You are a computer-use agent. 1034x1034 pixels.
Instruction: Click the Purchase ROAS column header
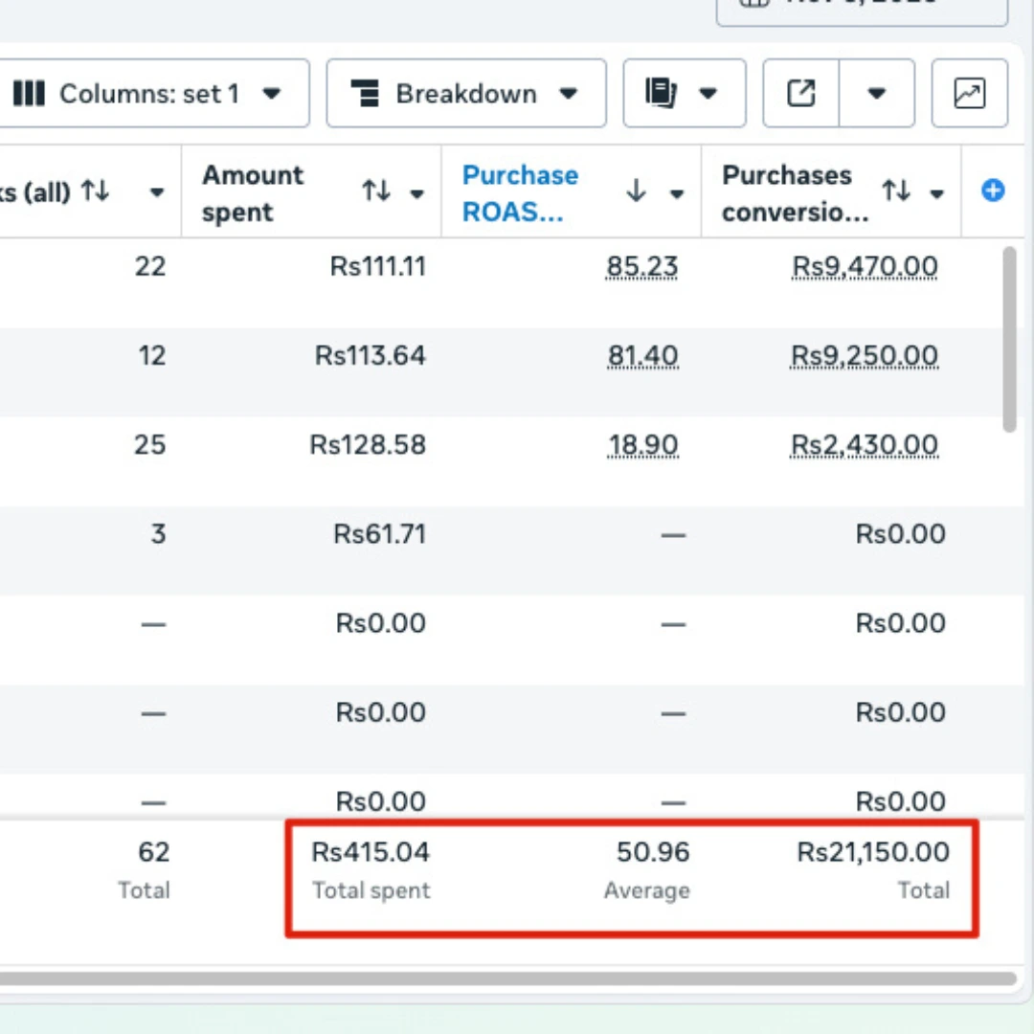click(520, 192)
